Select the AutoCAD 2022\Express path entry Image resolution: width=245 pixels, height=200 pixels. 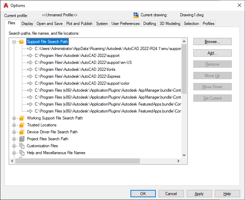[x=77, y=76]
